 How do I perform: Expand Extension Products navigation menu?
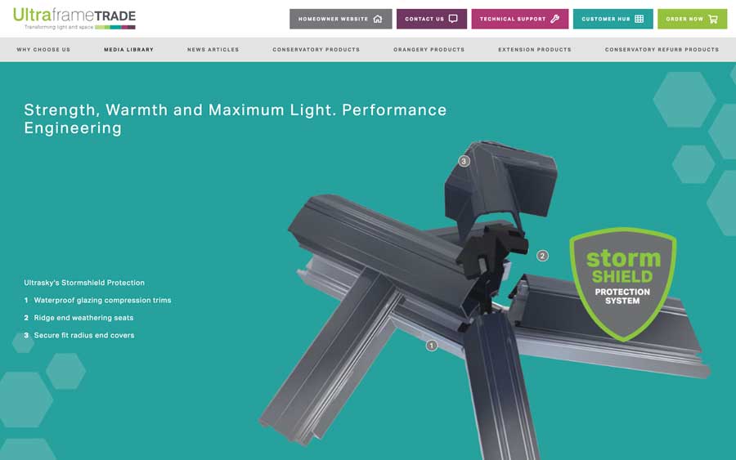(534, 50)
